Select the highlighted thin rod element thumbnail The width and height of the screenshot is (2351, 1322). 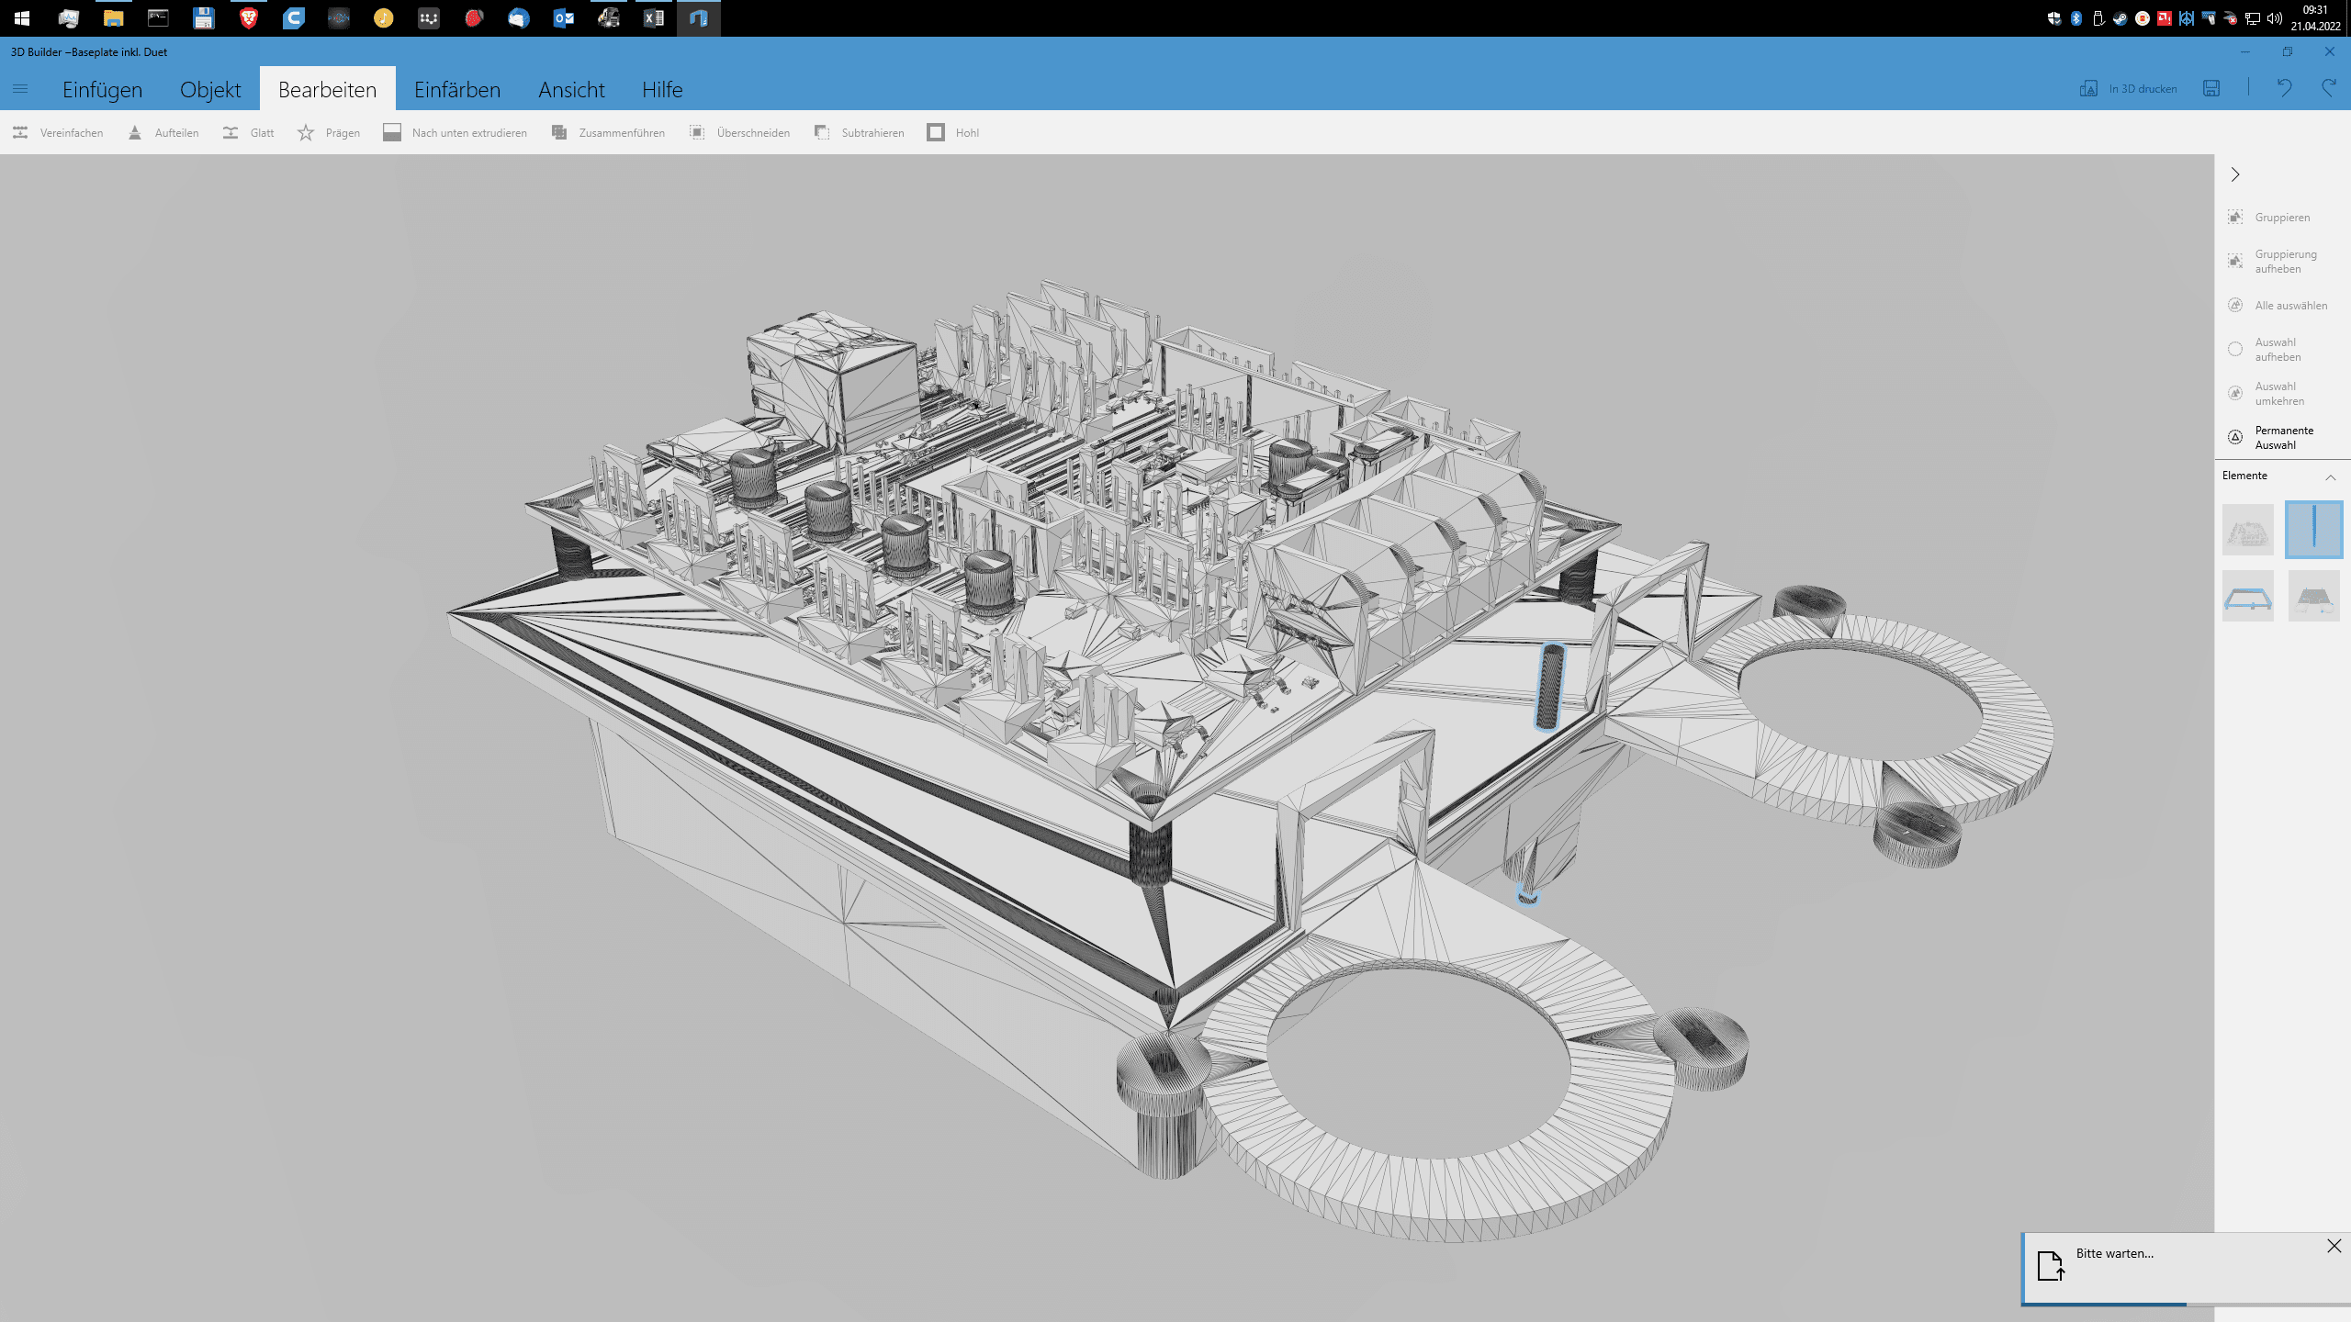(x=2314, y=530)
